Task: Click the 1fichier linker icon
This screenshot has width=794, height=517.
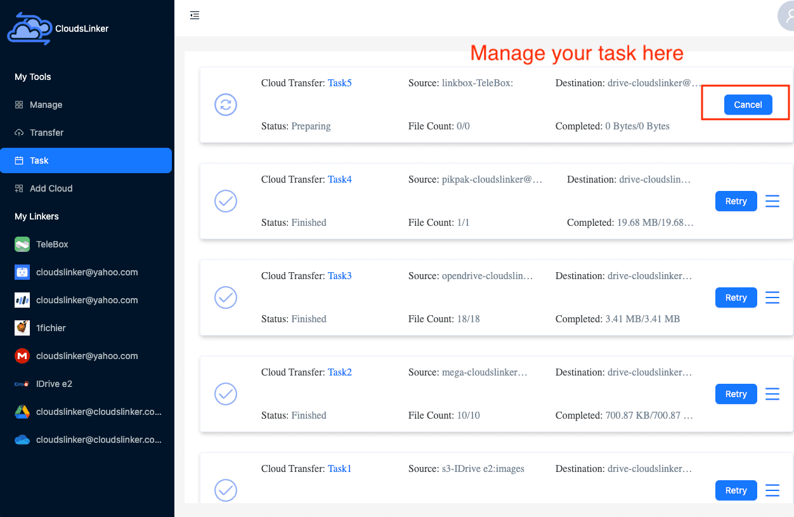Action: tap(22, 328)
